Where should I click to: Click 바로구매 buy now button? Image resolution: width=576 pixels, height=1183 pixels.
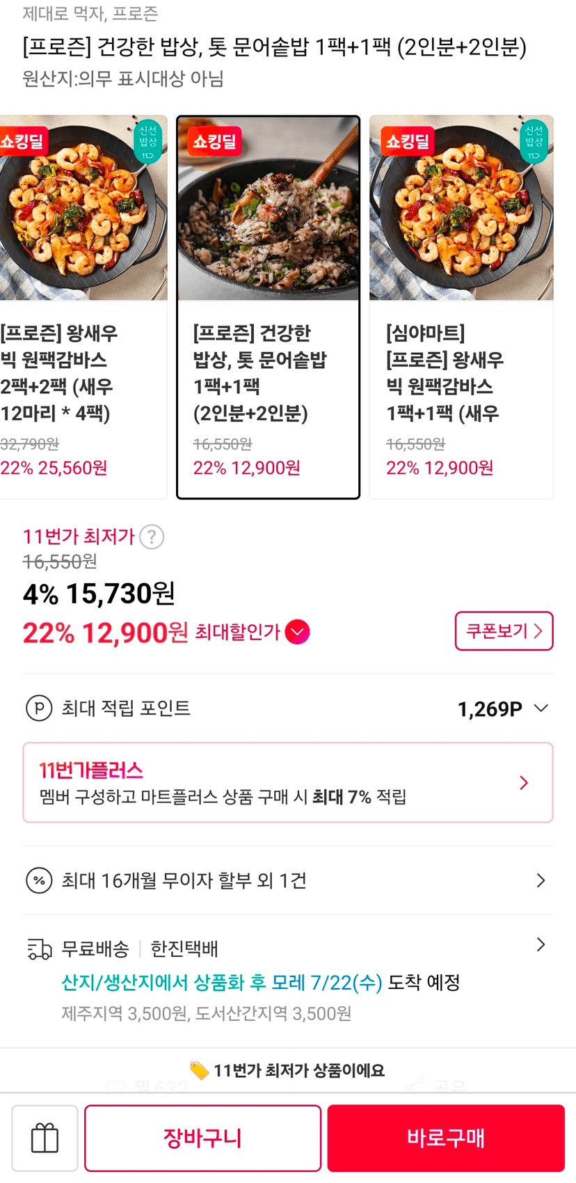446,1138
